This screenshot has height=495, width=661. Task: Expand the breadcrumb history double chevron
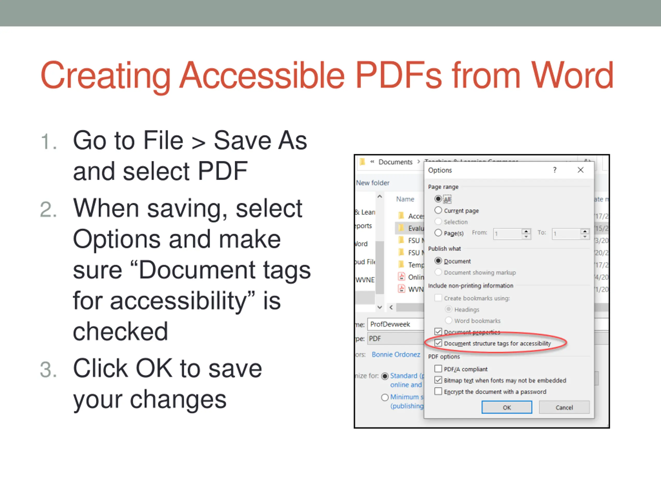(x=372, y=162)
